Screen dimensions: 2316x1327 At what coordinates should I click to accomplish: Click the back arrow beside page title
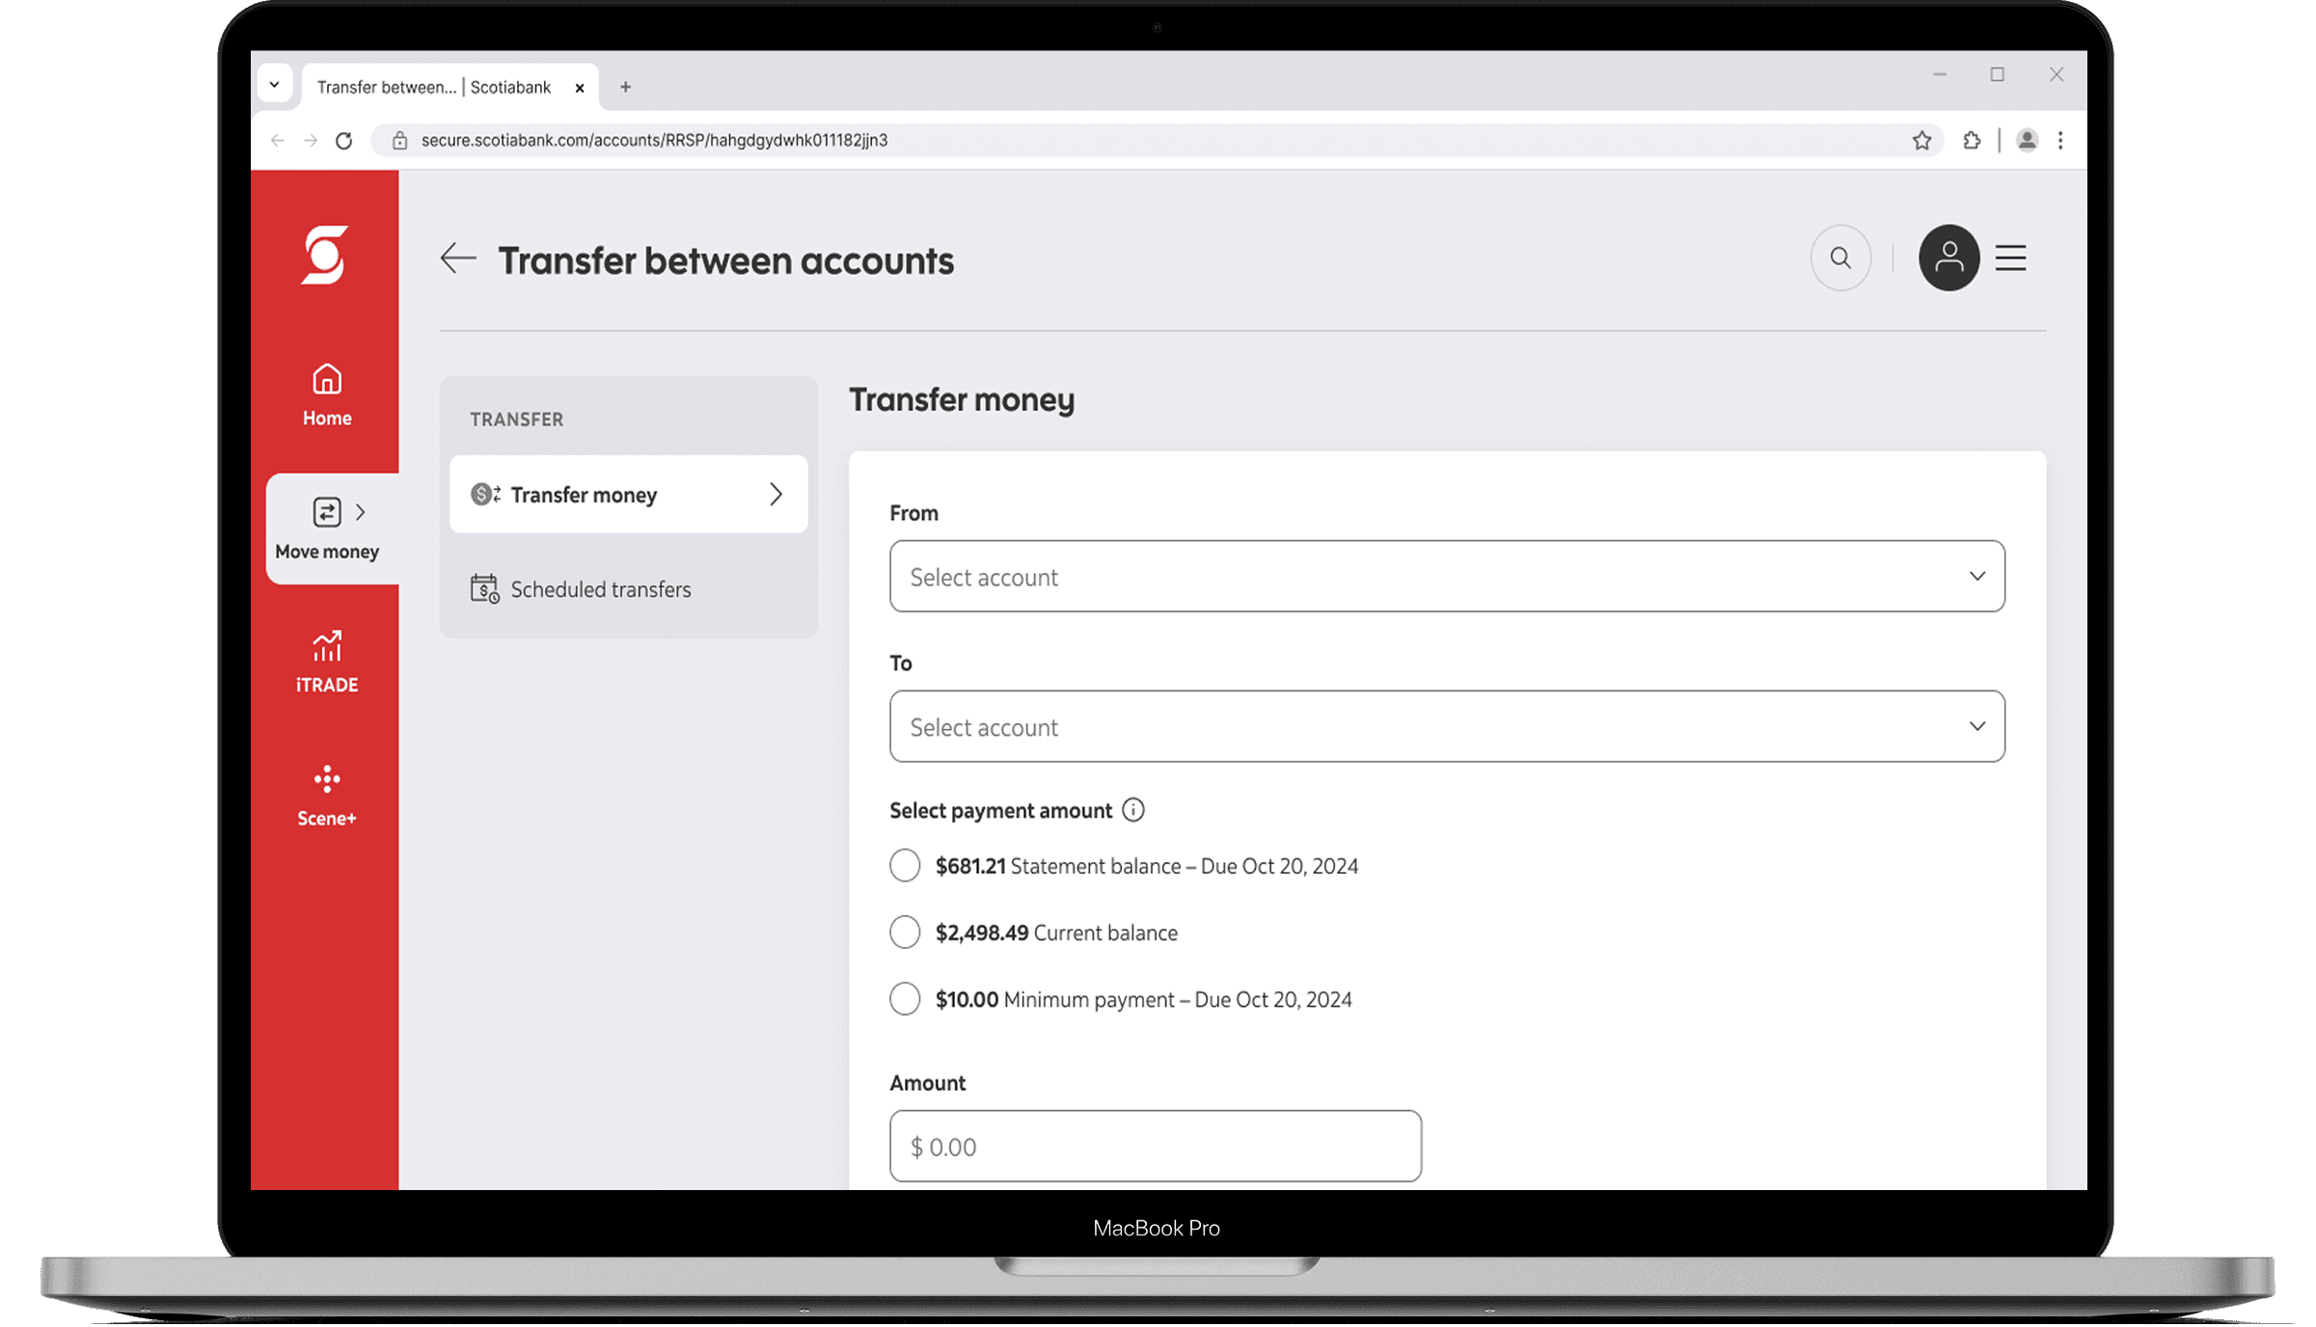458,258
